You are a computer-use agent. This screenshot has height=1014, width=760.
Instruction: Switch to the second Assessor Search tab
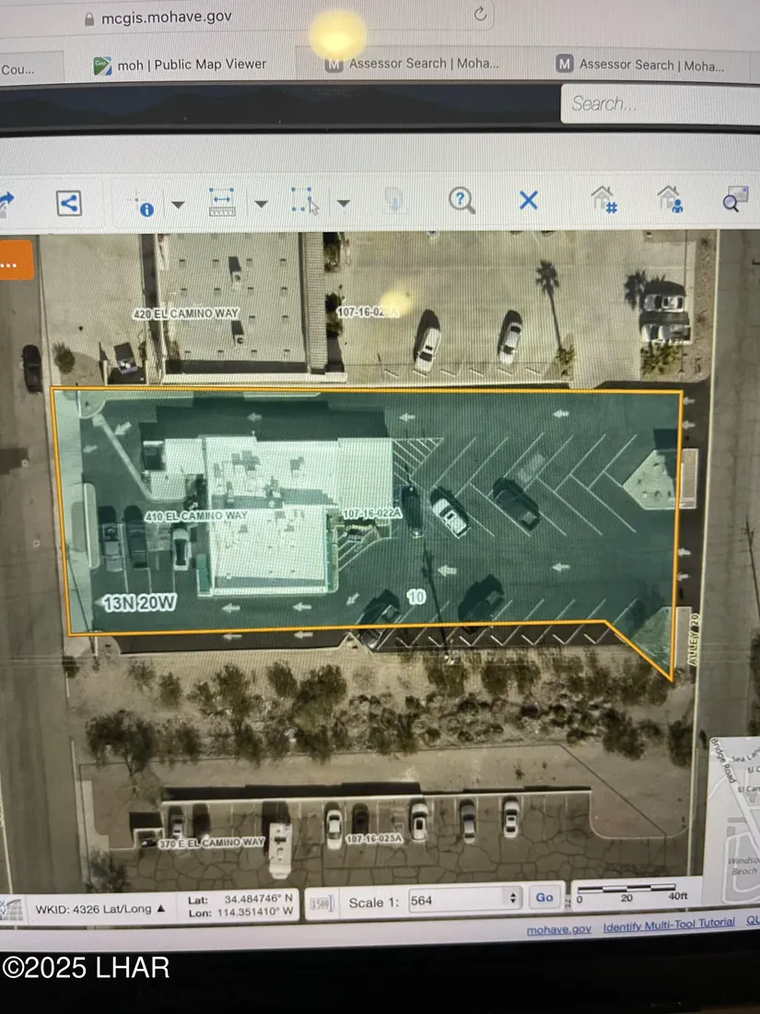(640, 65)
